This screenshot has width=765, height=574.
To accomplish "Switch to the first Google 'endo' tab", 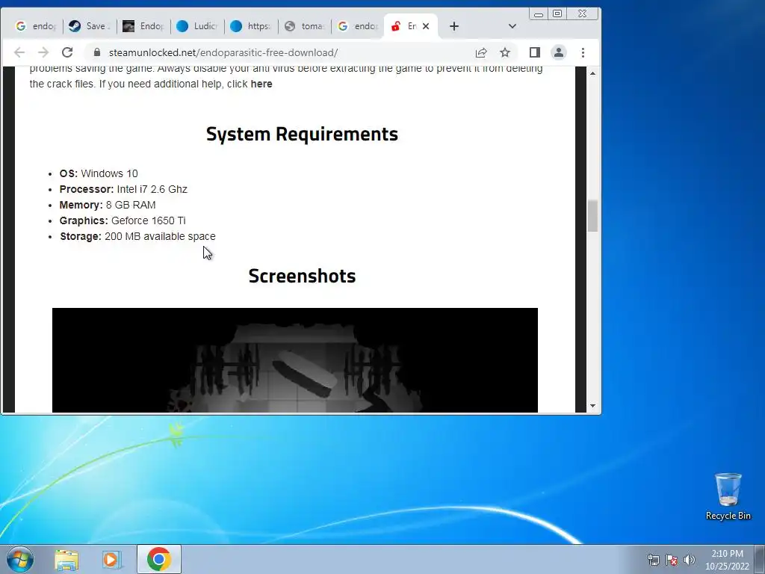I will click(35, 26).
